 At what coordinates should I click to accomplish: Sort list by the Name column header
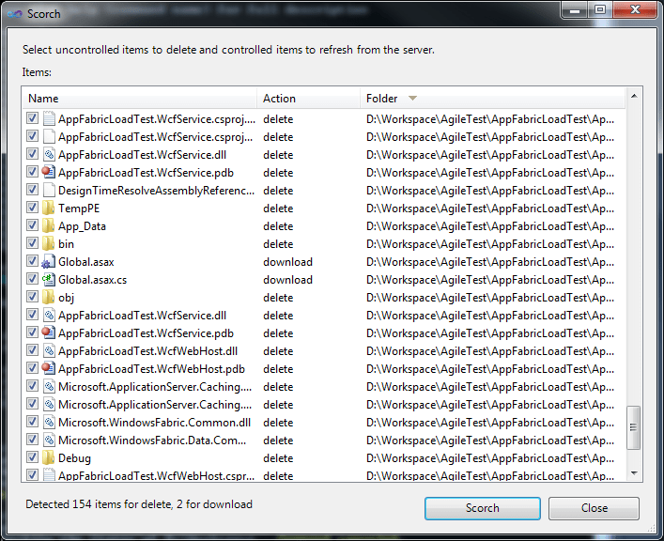coord(43,99)
